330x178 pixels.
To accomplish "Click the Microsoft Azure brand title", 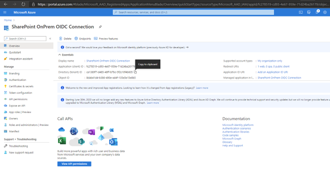I will click(25, 12).
